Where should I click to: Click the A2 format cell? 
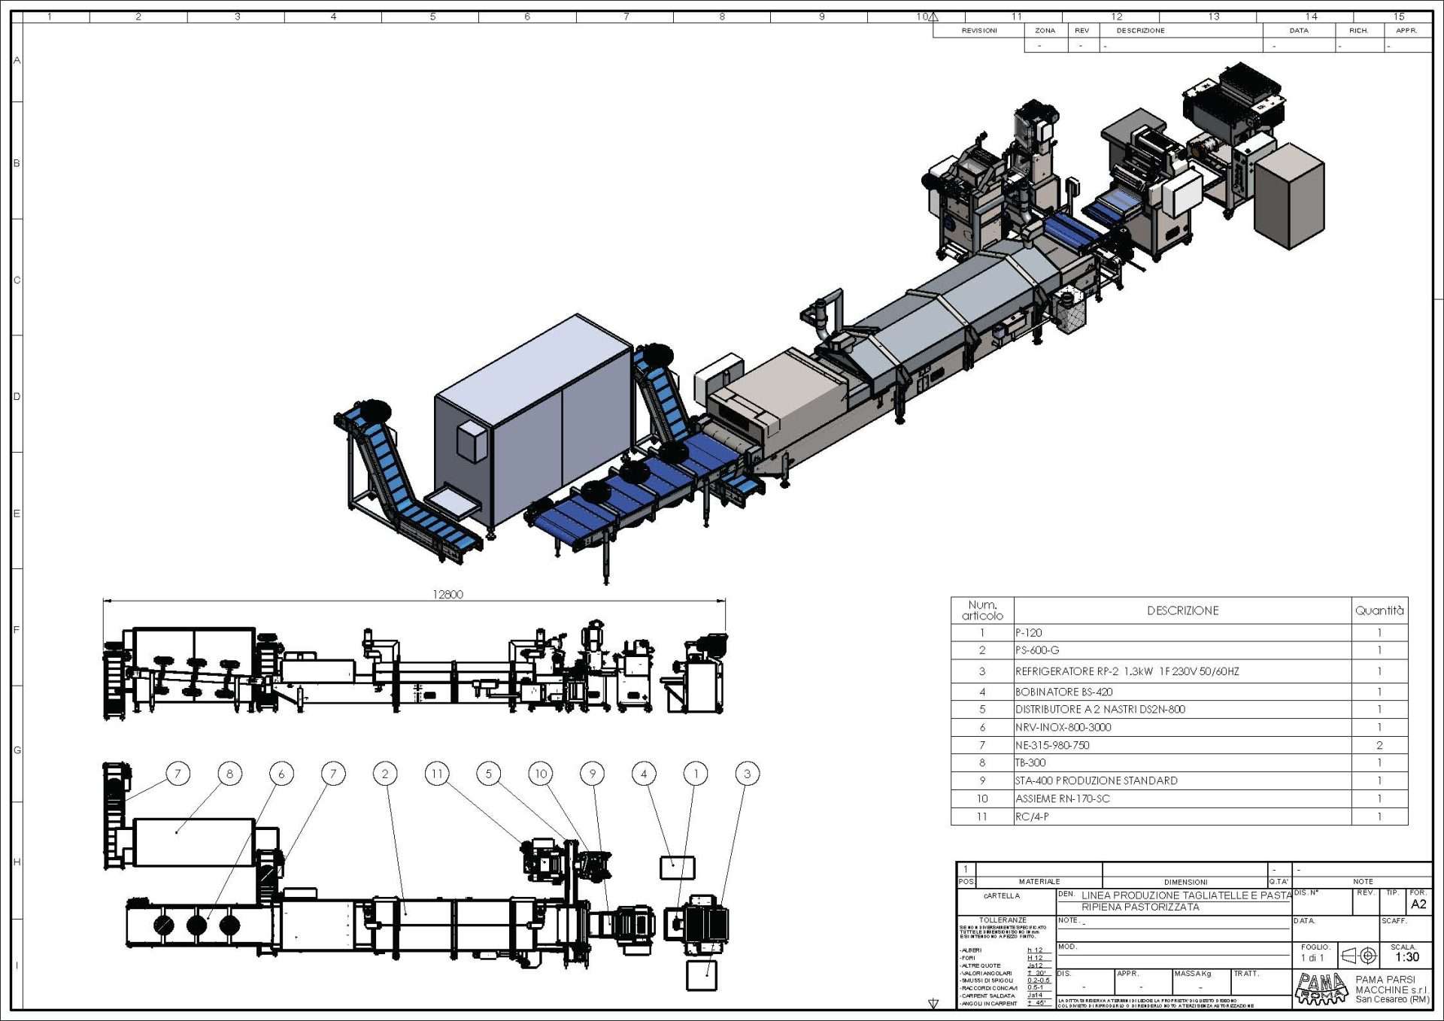tap(1418, 904)
